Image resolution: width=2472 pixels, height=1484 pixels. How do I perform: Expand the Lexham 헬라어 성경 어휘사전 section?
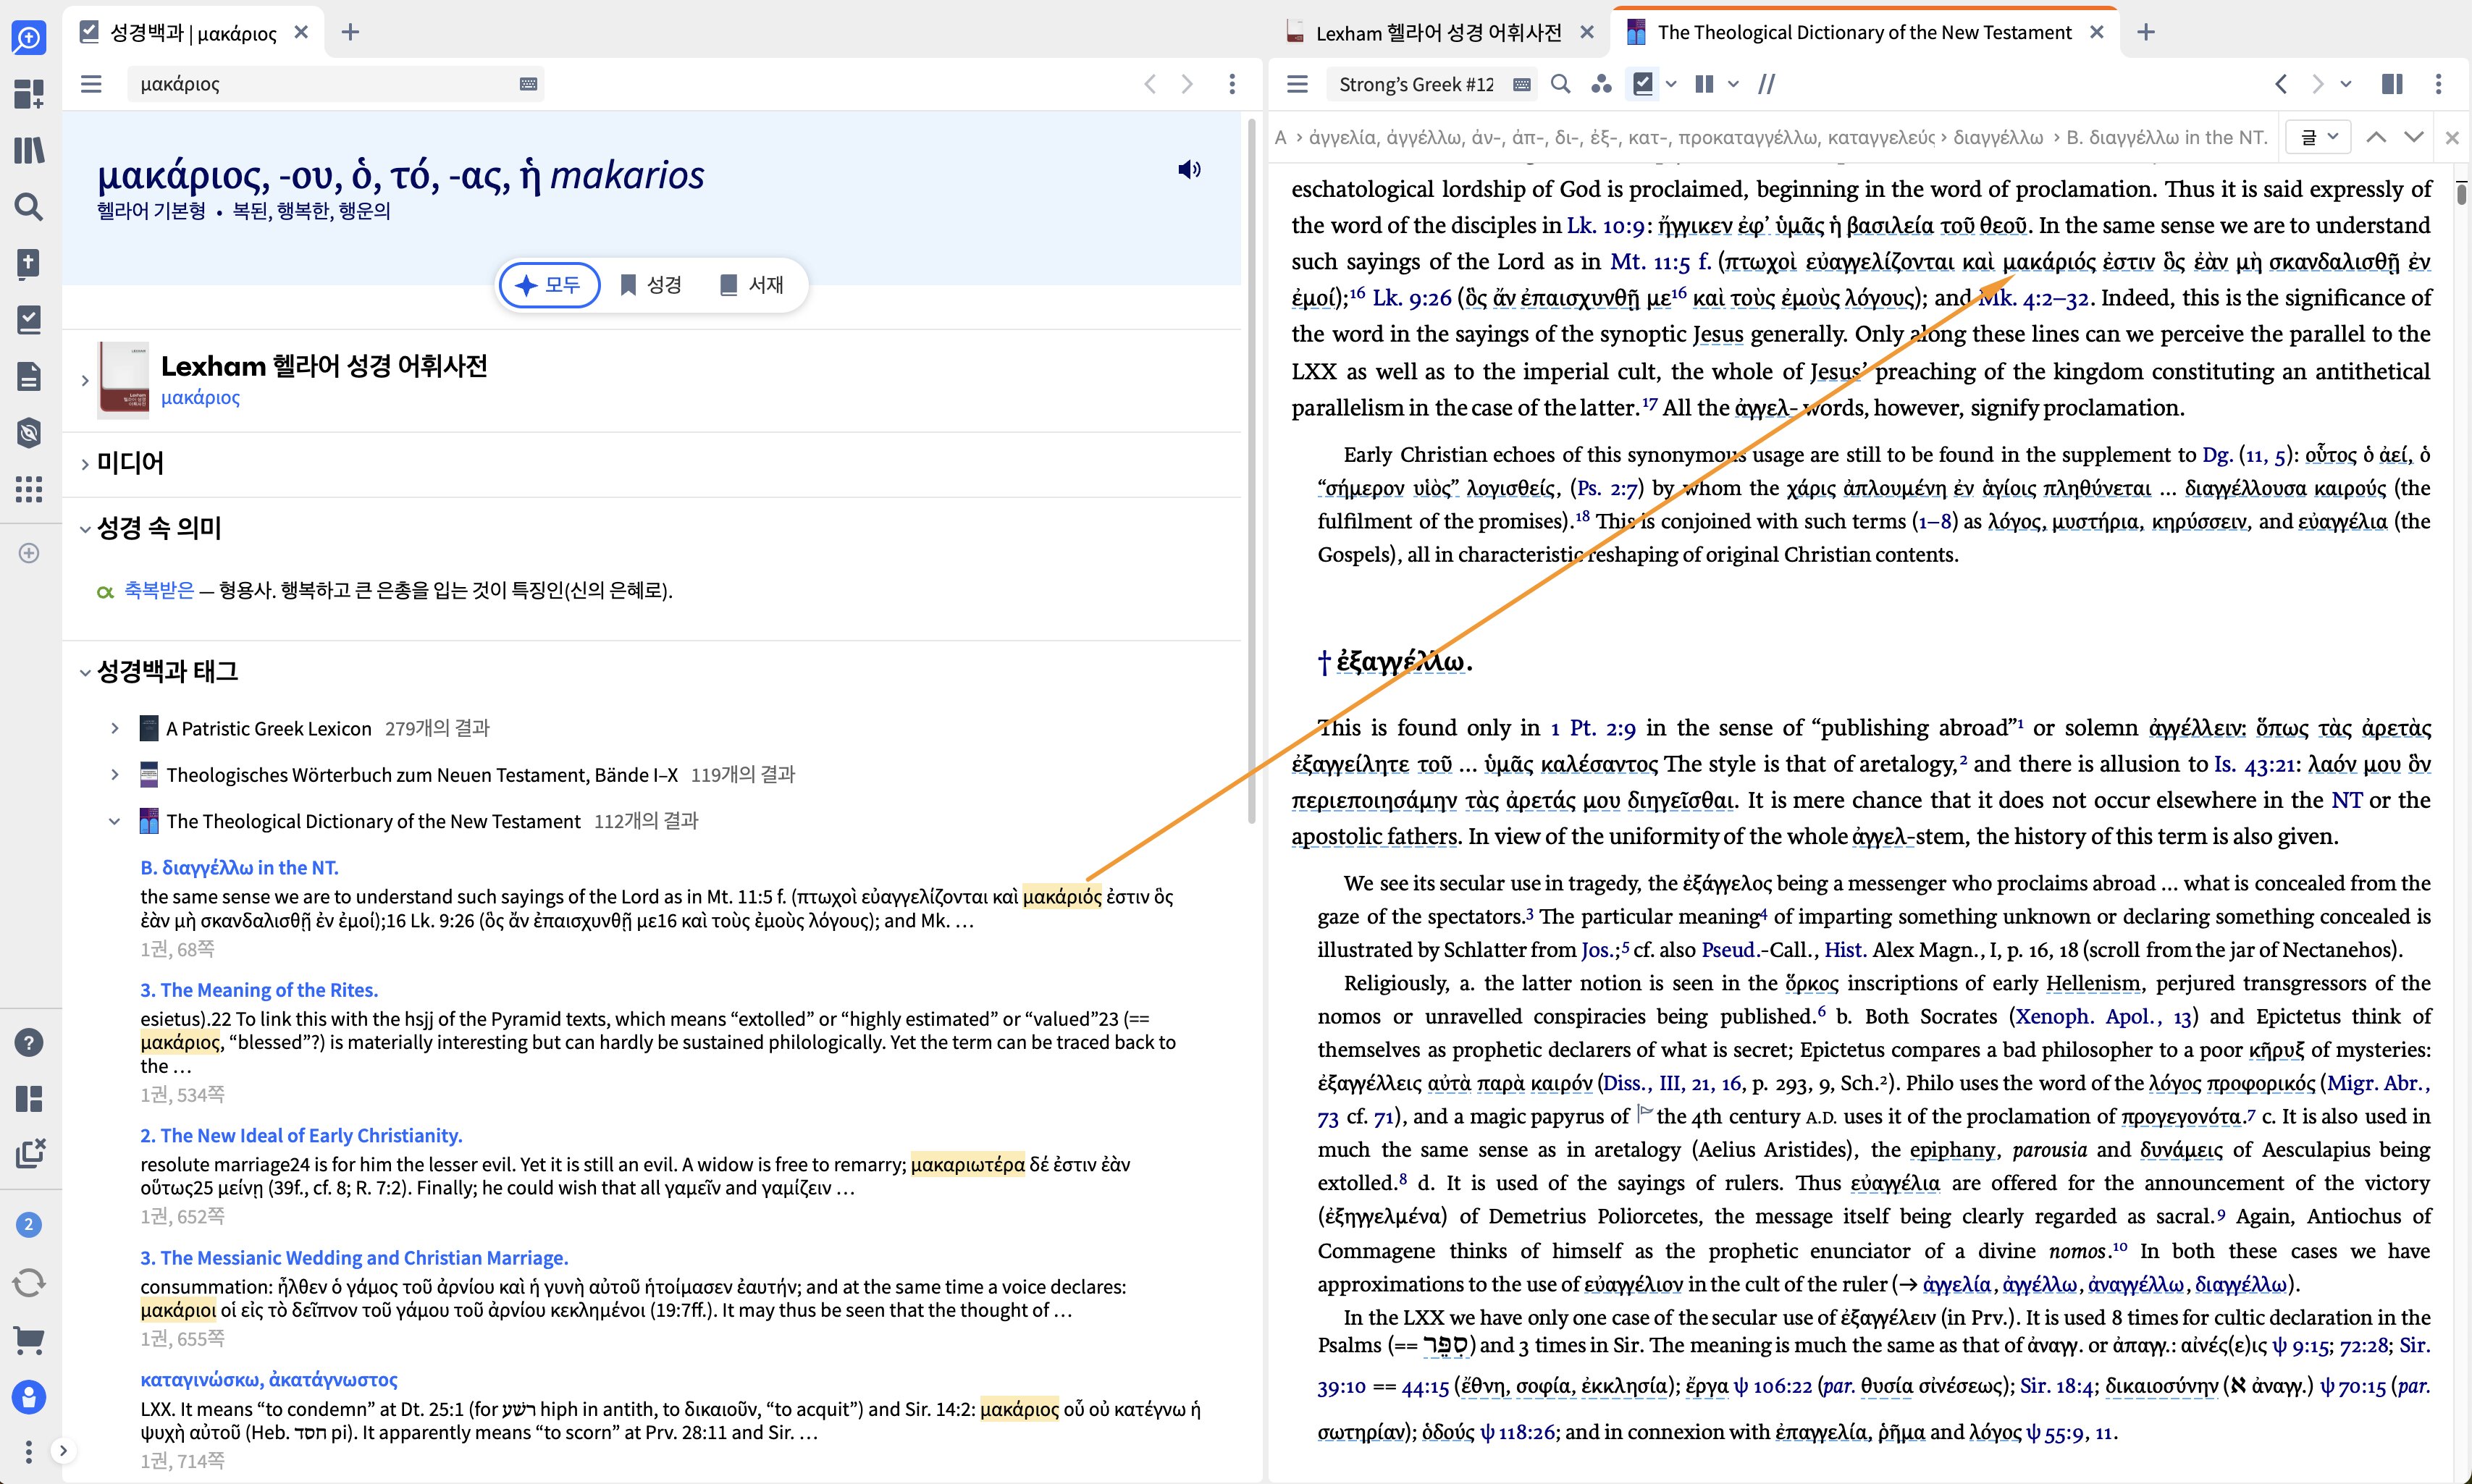[85, 381]
